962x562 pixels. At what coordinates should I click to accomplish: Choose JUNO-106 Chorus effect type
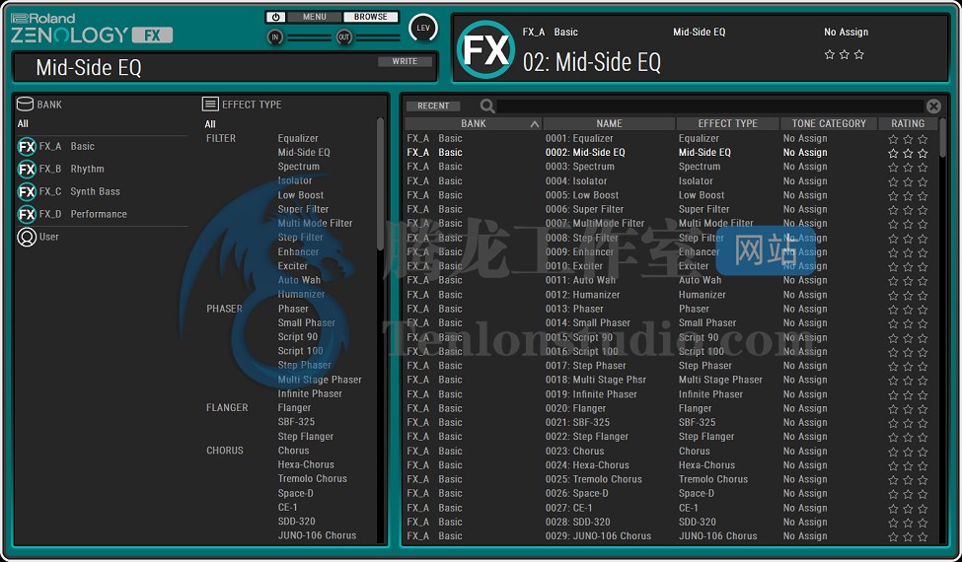(317, 535)
